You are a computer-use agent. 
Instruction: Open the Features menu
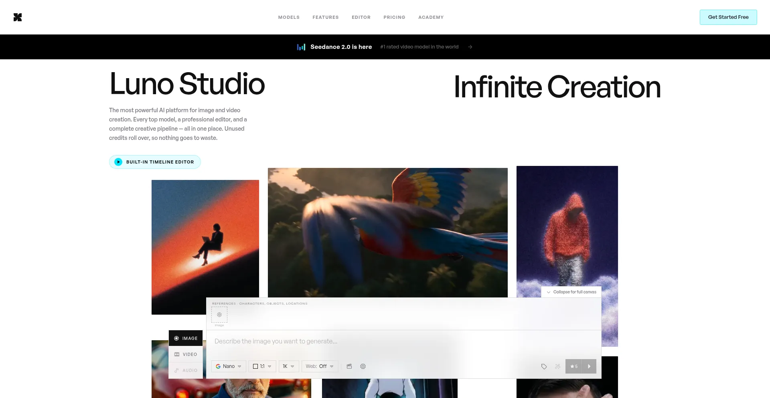(326, 17)
